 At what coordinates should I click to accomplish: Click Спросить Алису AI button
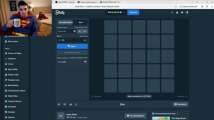point(188,6)
